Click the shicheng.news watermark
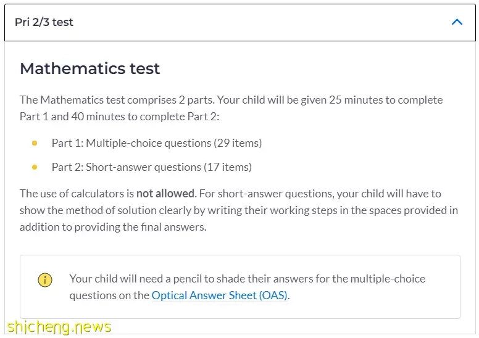479x338 pixels. pos(59,327)
